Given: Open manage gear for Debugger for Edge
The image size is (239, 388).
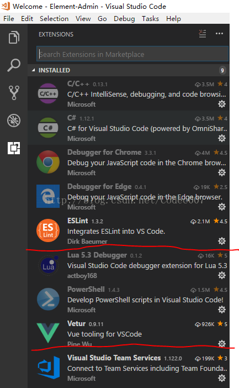Looking at the screenshot, I should coord(222,207).
